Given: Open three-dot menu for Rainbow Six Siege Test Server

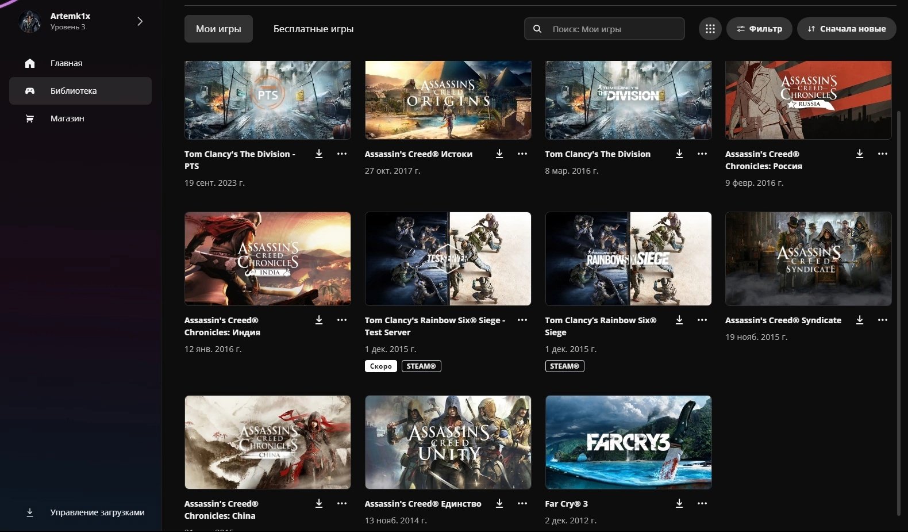Looking at the screenshot, I should point(522,320).
